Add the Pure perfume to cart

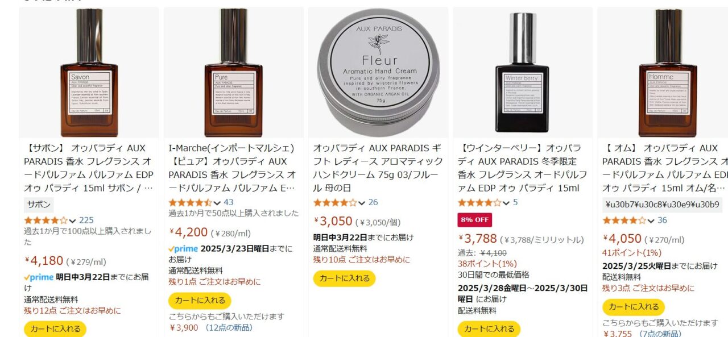(200, 301)
